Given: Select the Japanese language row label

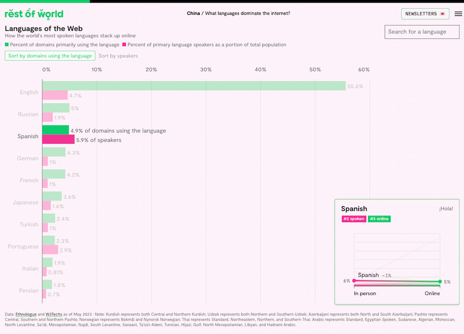Looking at the screenshot, I should coord(26,202).
